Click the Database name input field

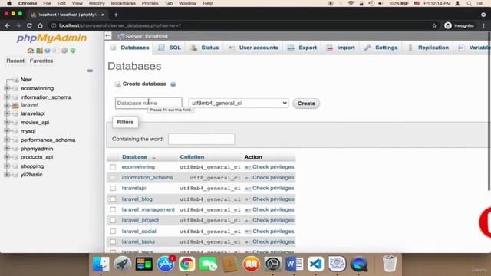click(148, 103)
